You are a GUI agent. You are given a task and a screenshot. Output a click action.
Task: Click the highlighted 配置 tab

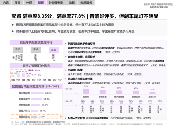click(x=41, y=3)
